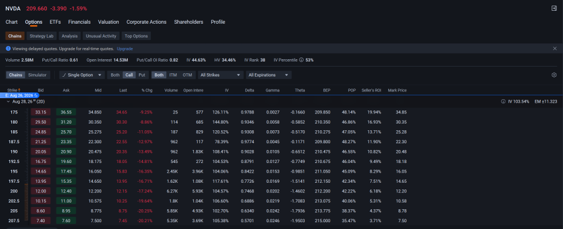Sort by the Ask column header

pyautogui.click(x=66, y=90)
